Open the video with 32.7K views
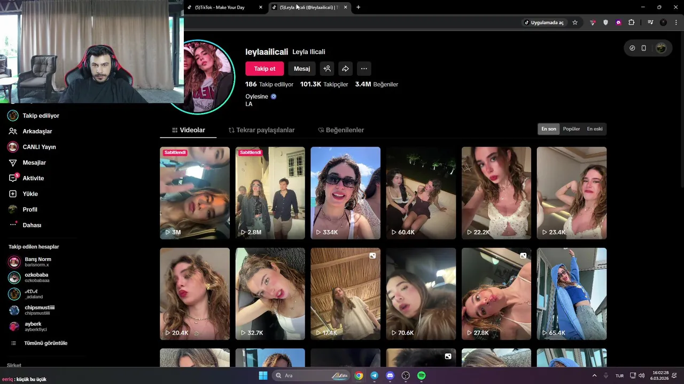 tap(270, 294)
